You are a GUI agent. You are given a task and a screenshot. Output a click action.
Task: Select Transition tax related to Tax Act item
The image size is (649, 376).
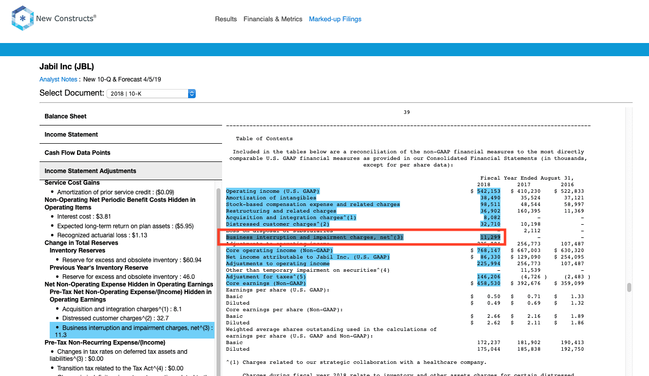tap(120, 368)
